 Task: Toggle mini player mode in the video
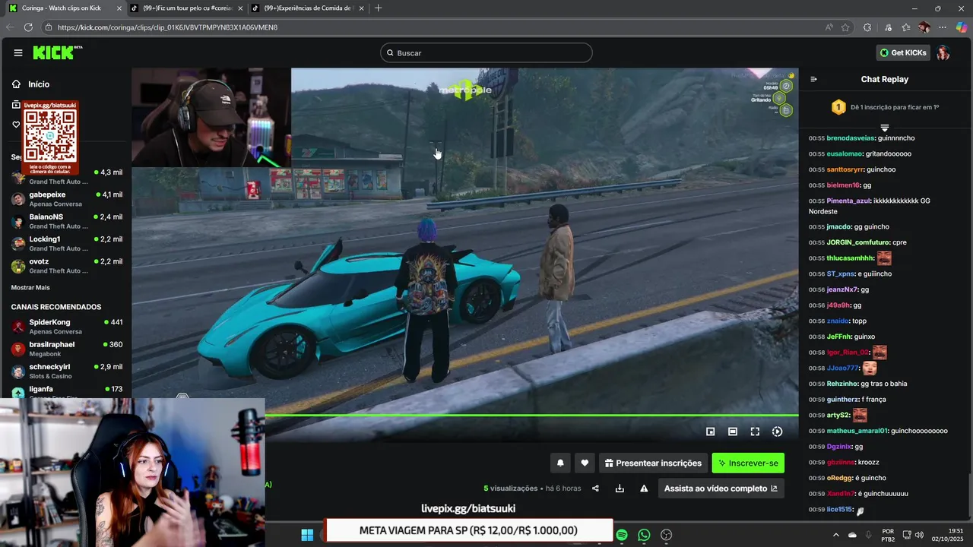(710, 432)
